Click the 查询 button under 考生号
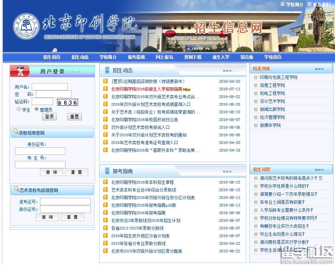 pyautogui.click(x=51, y=172)
